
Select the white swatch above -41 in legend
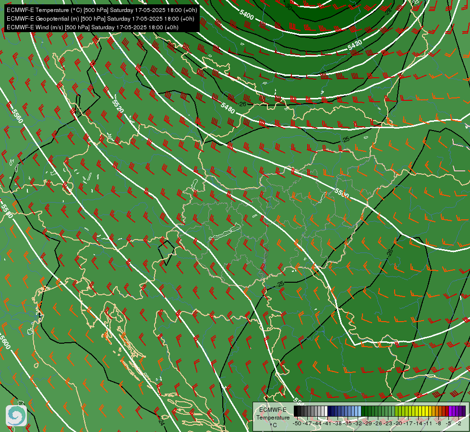coord(326,411)
